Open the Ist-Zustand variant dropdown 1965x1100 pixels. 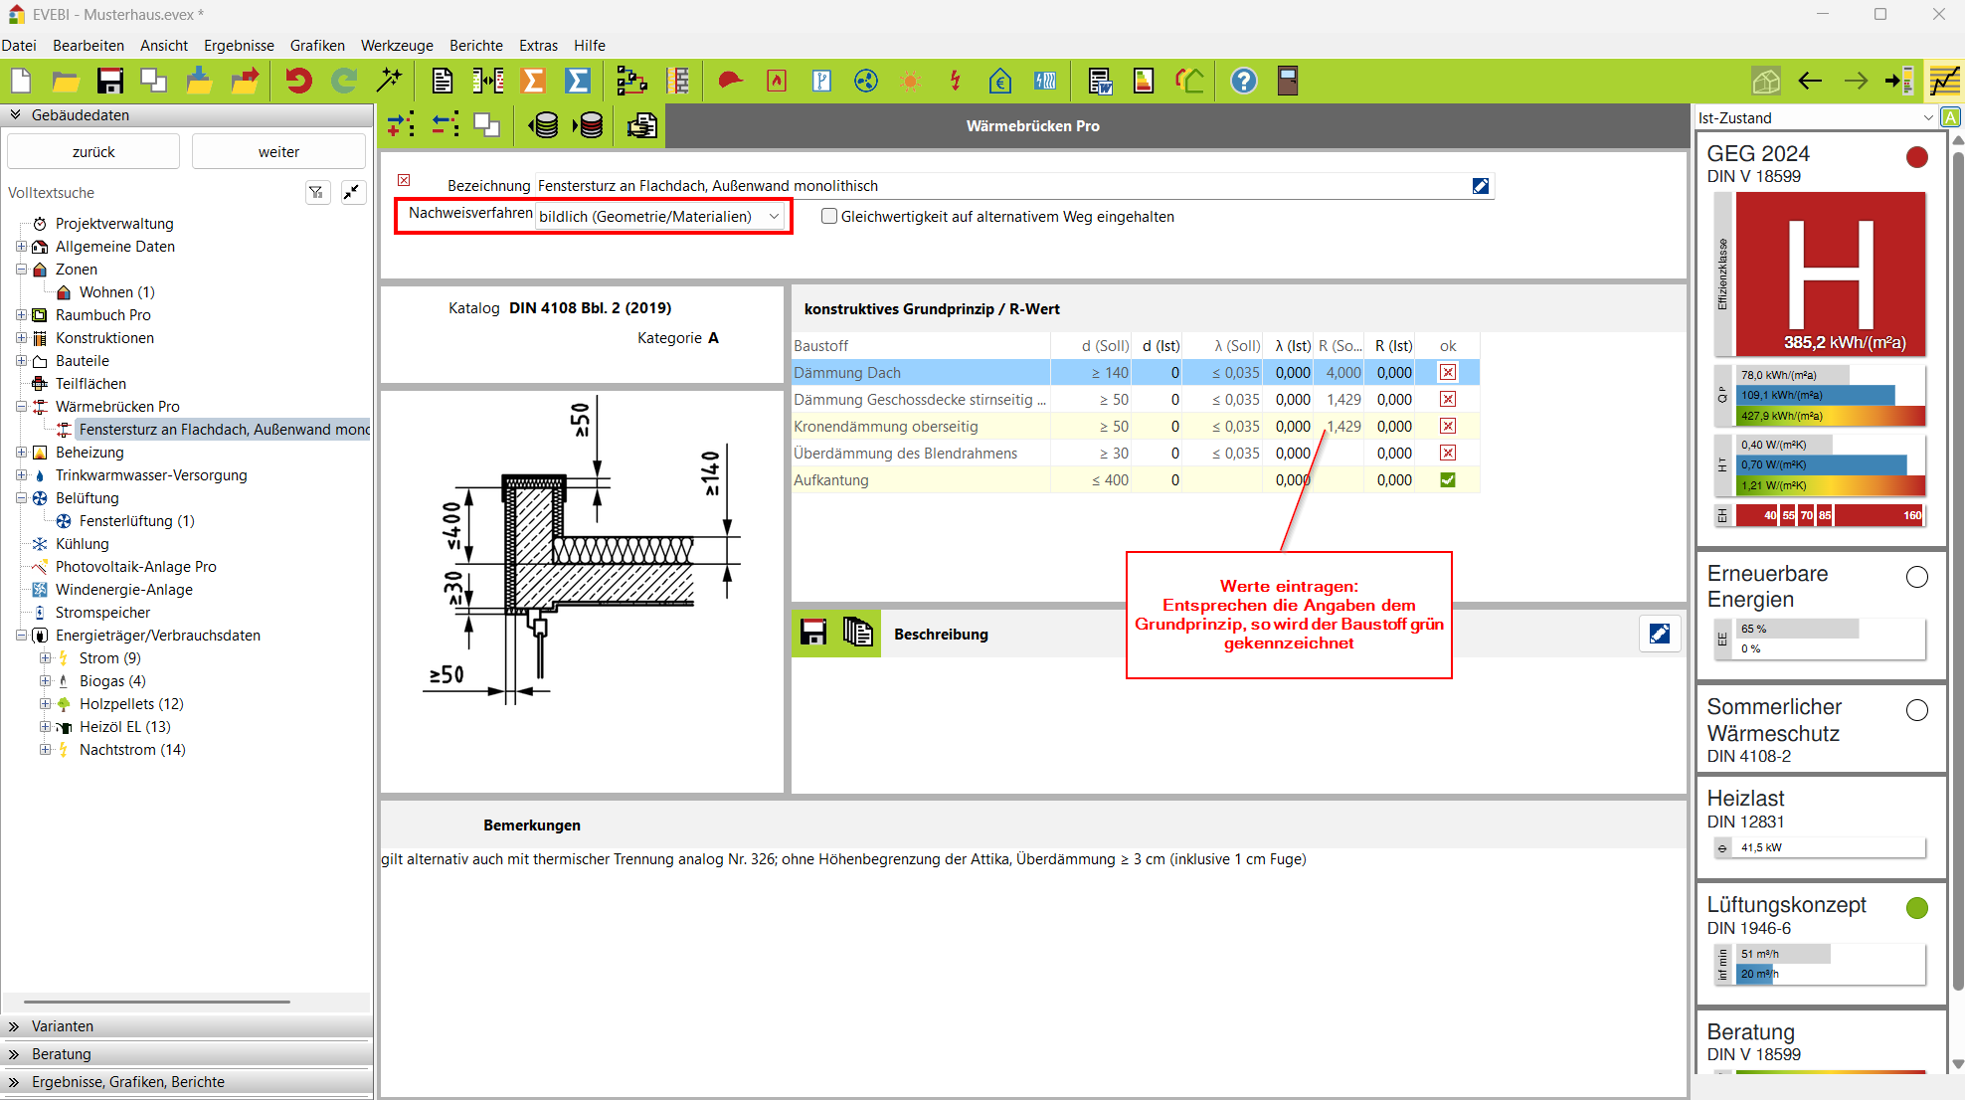point(1928,117)
